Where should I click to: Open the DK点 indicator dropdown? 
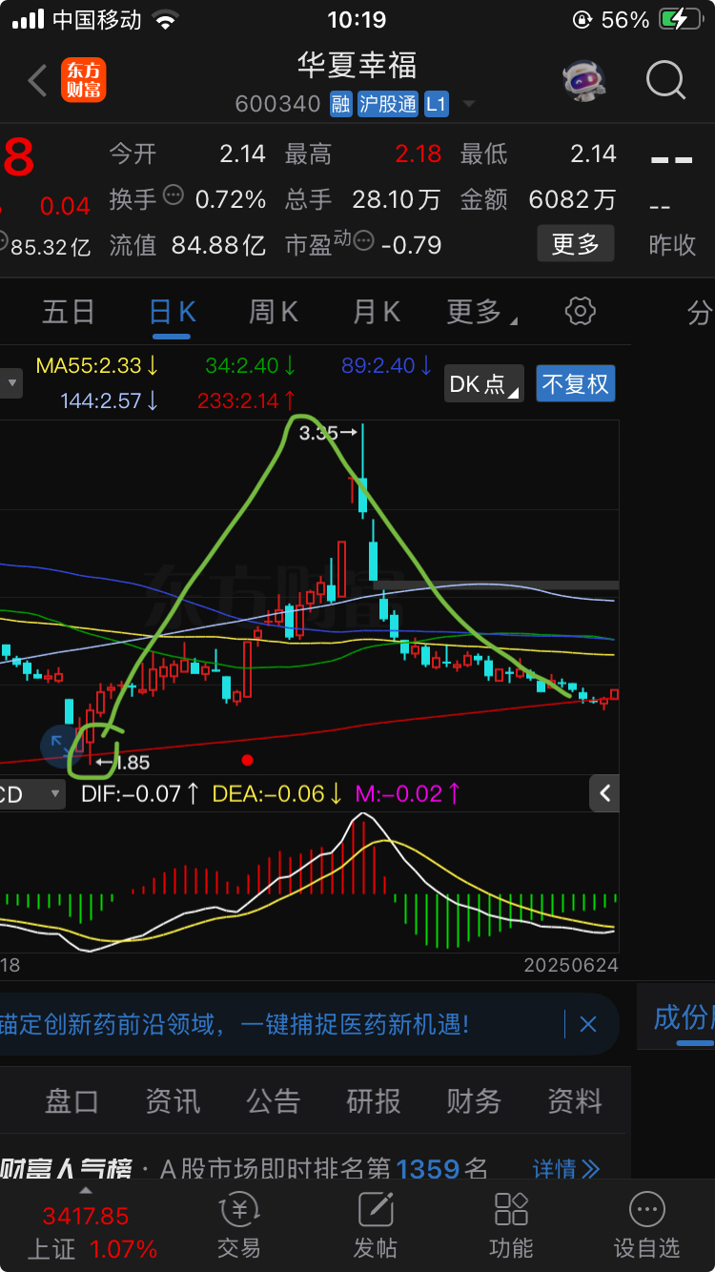(x=484, y=384)
